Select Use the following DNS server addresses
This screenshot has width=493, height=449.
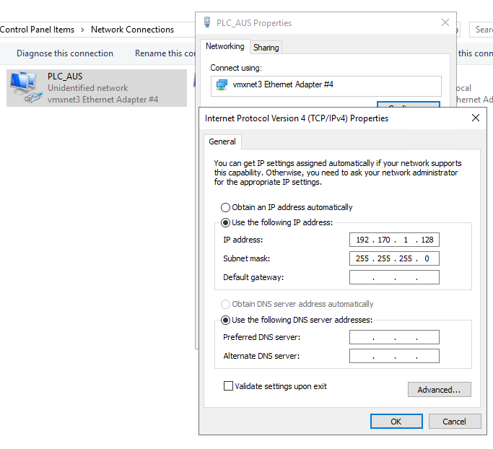point(226,320)
